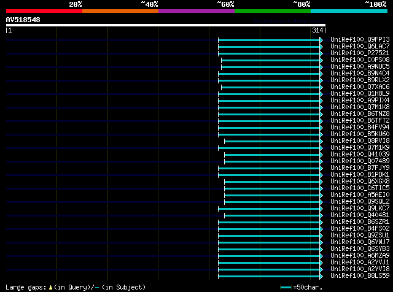Select hit label UniRef100_Q7M1K8

click(360, 107)
